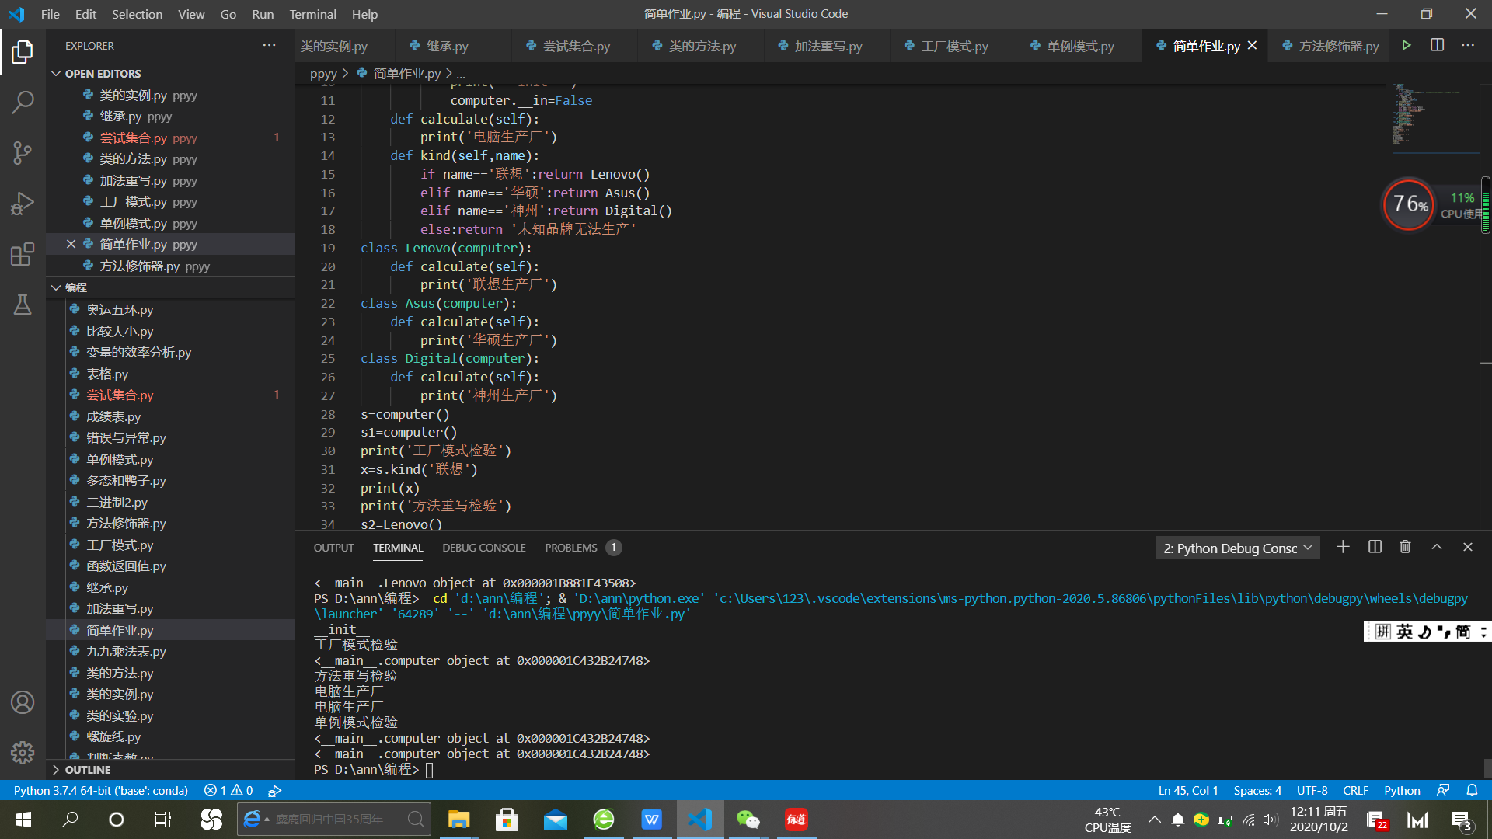
Task: Switch to the 尝试集合.py editor tab
Action: [x=575, y=46]
